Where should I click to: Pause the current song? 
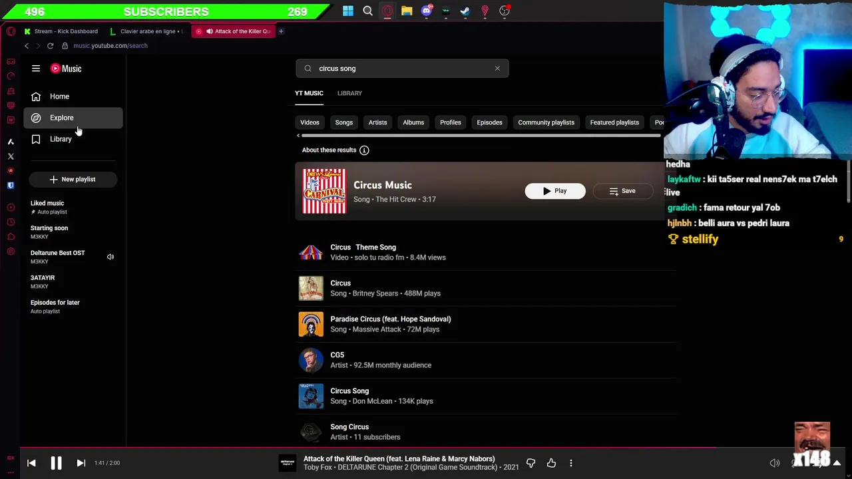click(x=56, y=463)
